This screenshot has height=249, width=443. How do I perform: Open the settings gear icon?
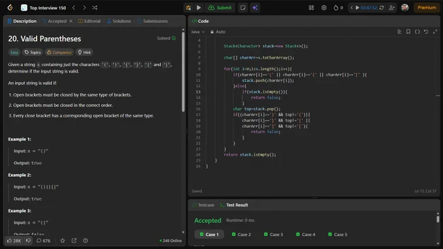pos(324,8)
